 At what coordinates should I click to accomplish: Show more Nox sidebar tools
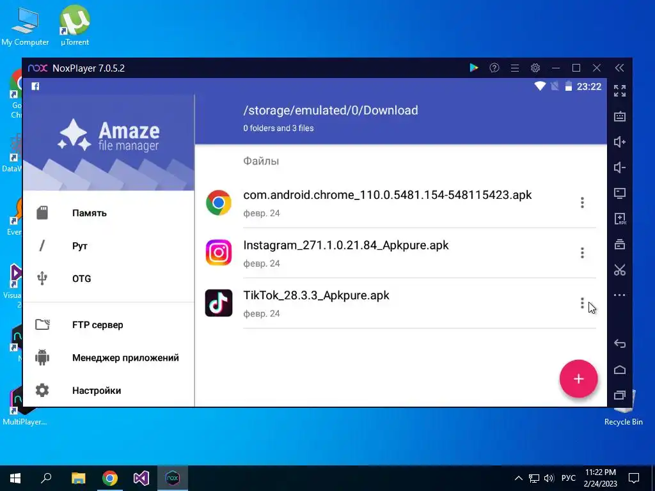[619, 295]
